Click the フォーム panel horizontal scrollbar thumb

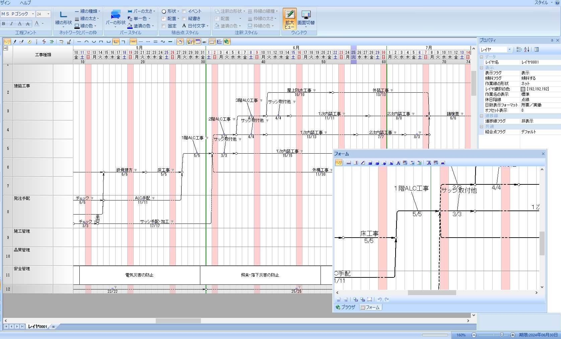[x=432, y=293]
